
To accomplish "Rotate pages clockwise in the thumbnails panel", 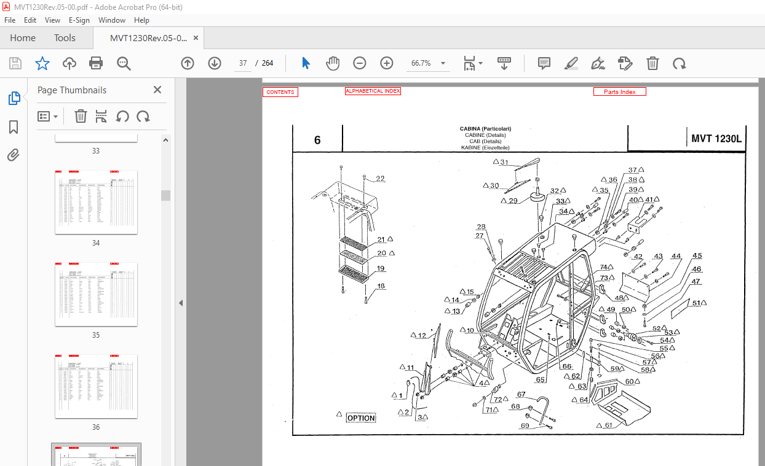I will [x=143, y=116].
